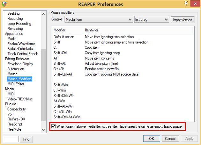Select Rendering in the preferences tree
Viewport: 201px width, 145px height.
tap(15, 28)
